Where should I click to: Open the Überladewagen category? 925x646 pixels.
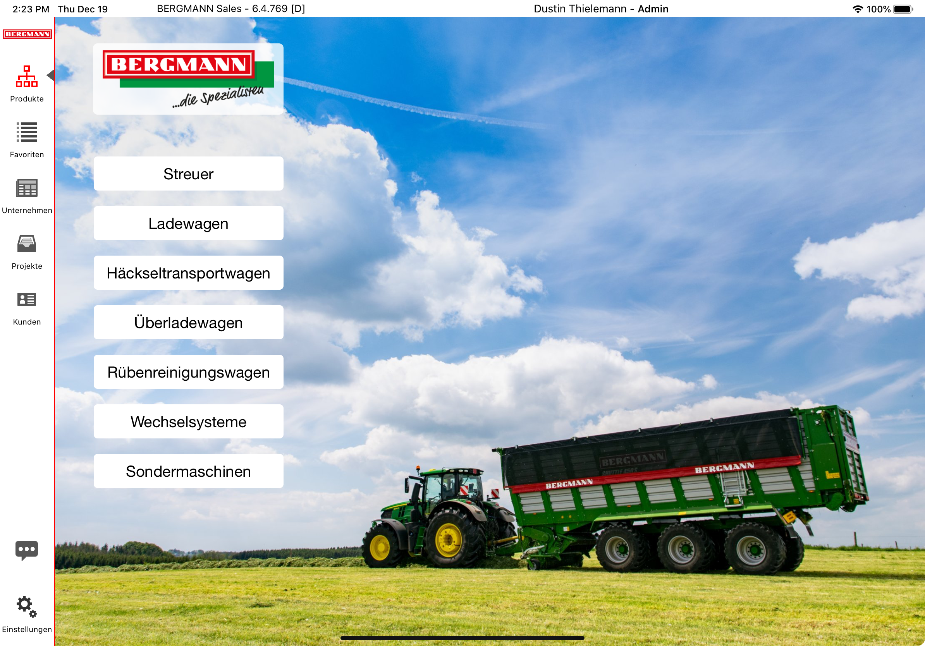(x=189, y=322)
